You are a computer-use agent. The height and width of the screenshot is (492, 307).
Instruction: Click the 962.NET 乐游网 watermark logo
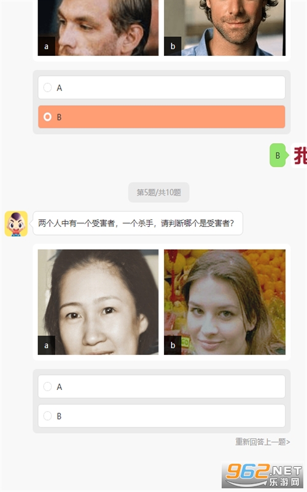pyautogui.click(x=263, y=475)
